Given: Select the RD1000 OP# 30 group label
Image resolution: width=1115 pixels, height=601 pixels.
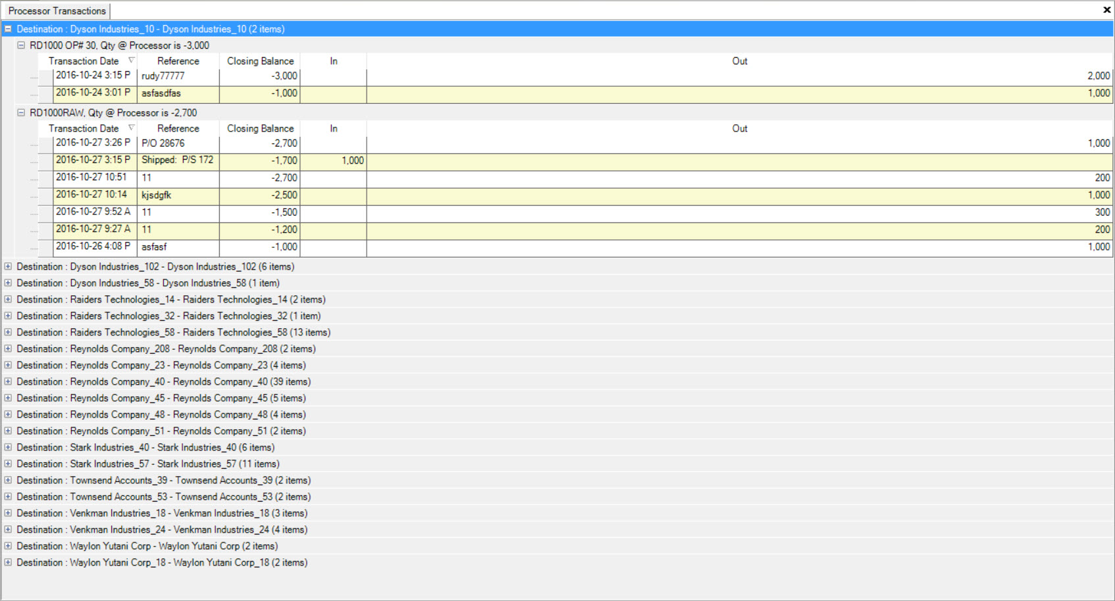Looking at the screenshot, I should [x=119, y=45].
